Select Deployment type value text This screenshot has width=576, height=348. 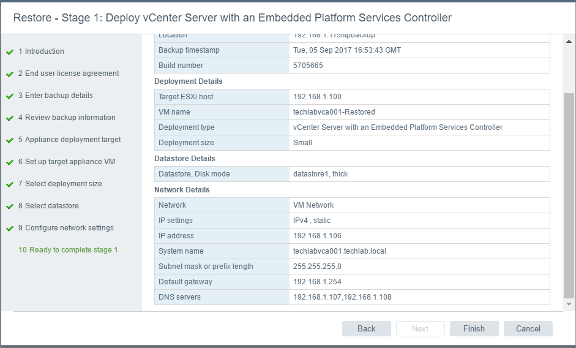point(397,127)
